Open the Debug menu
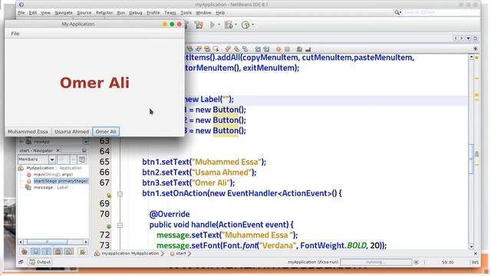The image size is (491, 276). [136, 13]
